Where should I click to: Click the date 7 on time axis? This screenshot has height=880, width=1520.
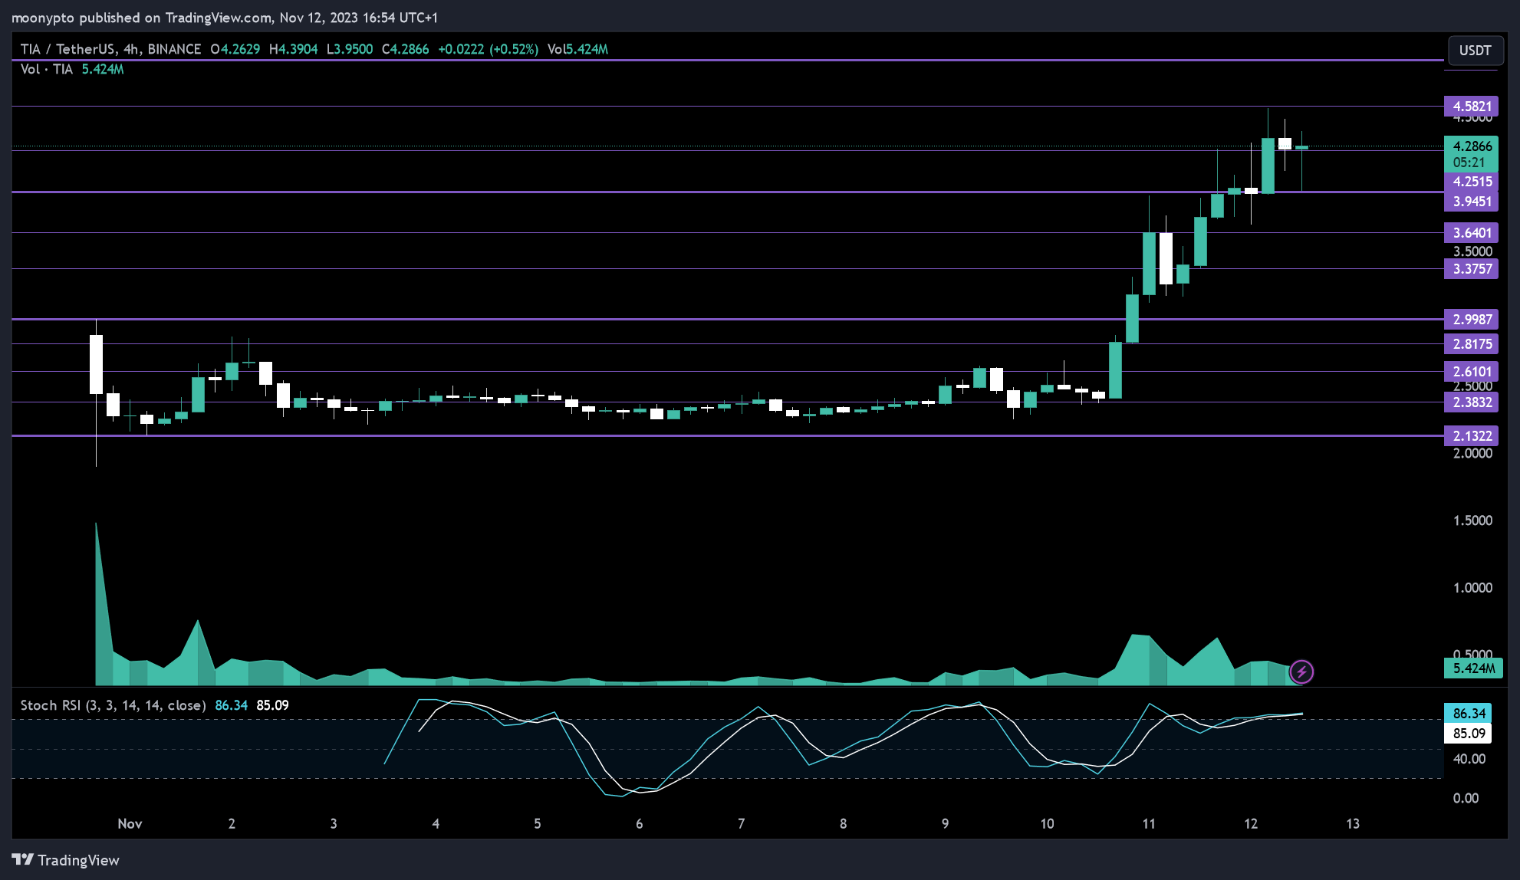coord(741,824)
